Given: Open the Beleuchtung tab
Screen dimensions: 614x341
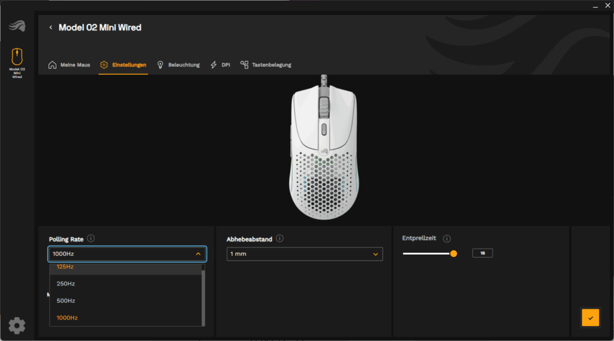Looking at the screenshot, I should 178,65.
